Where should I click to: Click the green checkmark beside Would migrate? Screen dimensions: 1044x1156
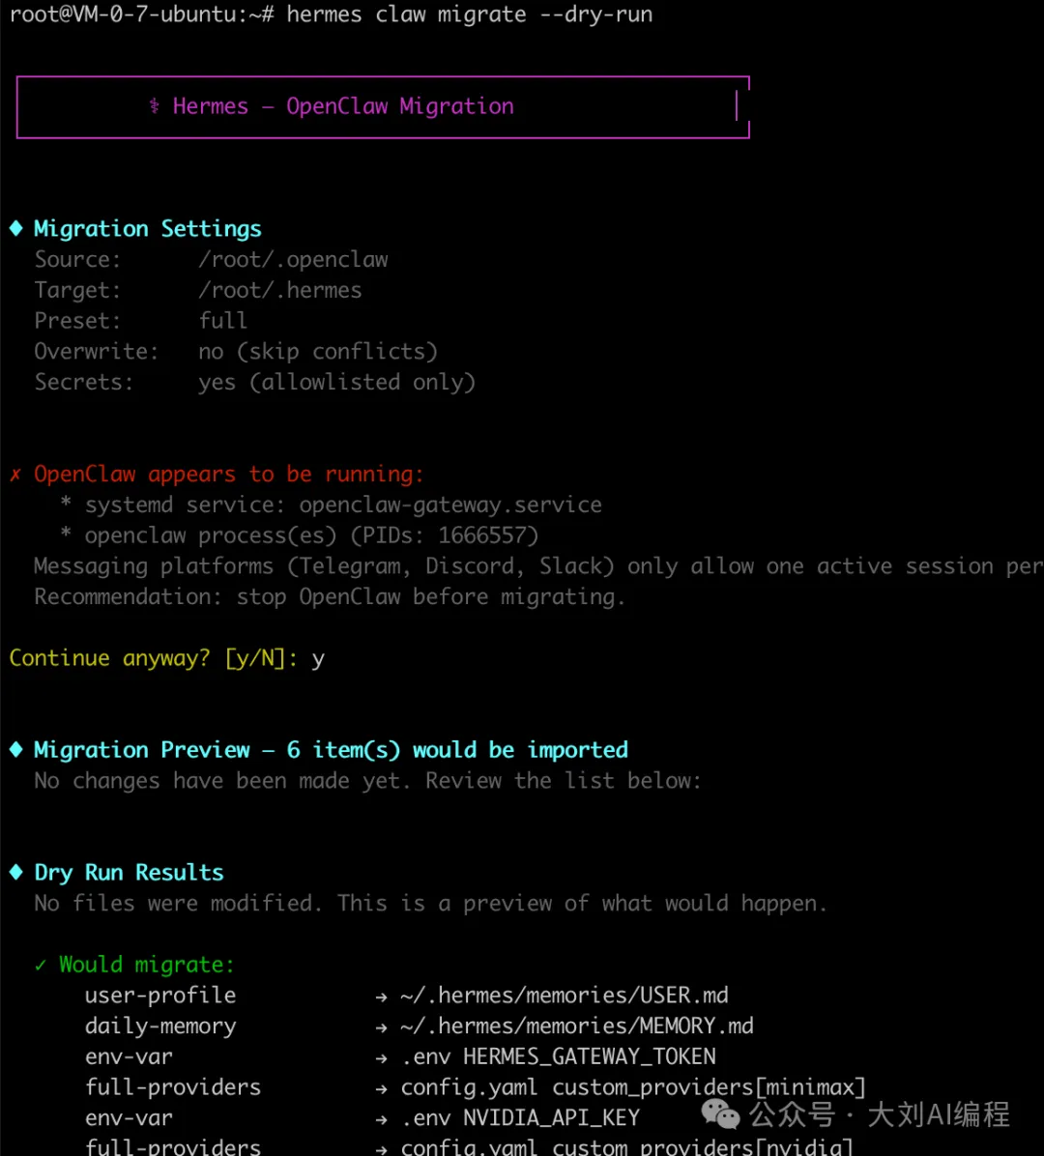click(41, 965)
